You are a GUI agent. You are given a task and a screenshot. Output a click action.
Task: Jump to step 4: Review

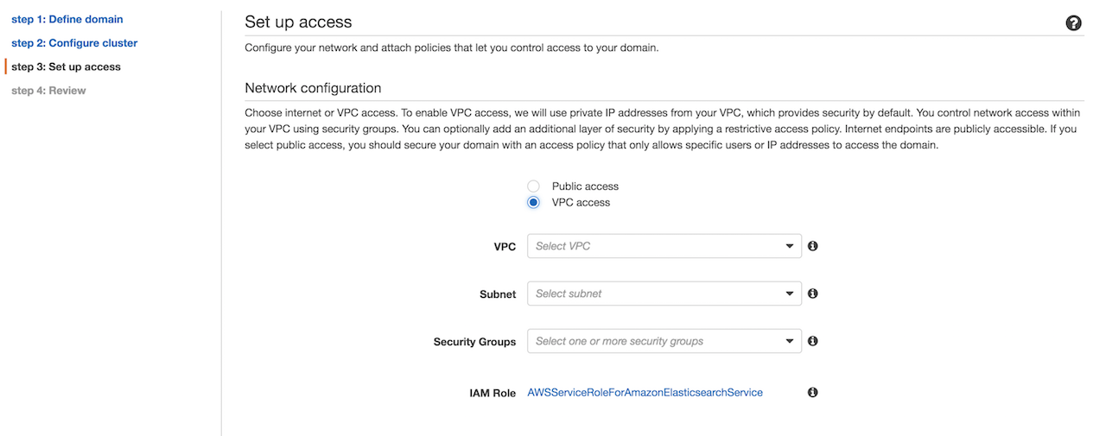point(48,90)
